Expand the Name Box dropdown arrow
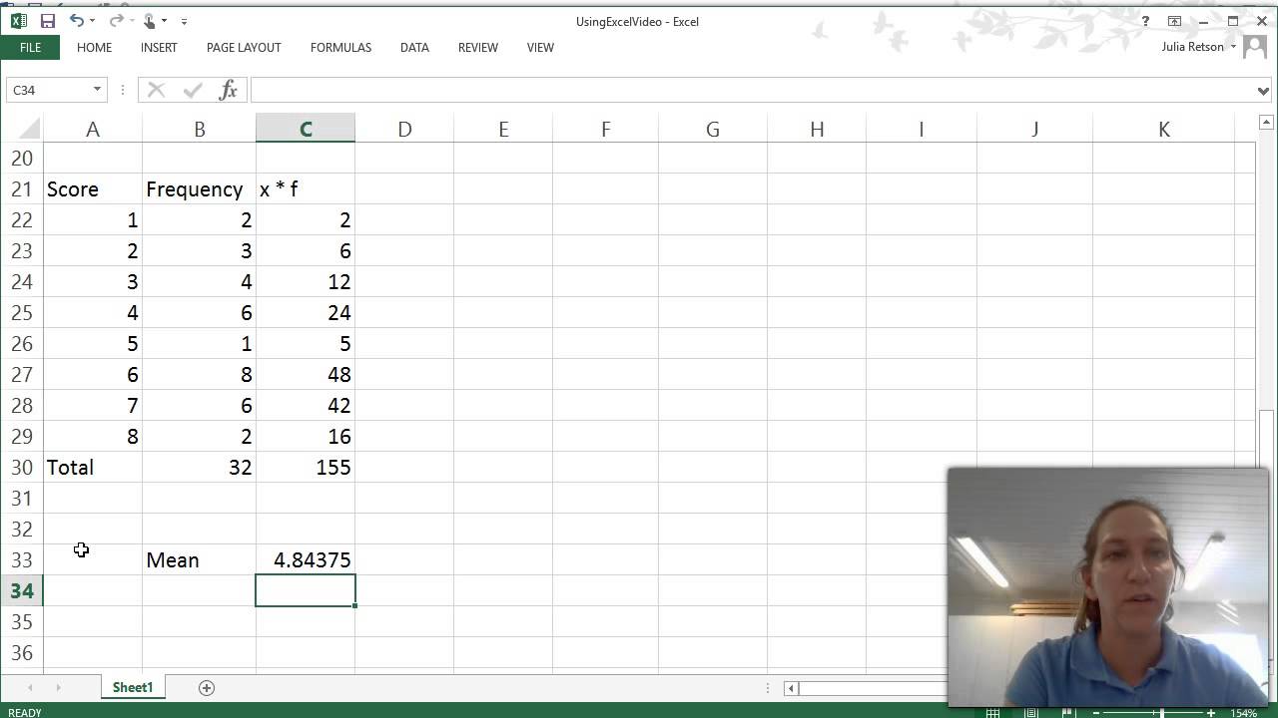The height and width of the screenshot is (718, 1278). click(x=97, y=90)
